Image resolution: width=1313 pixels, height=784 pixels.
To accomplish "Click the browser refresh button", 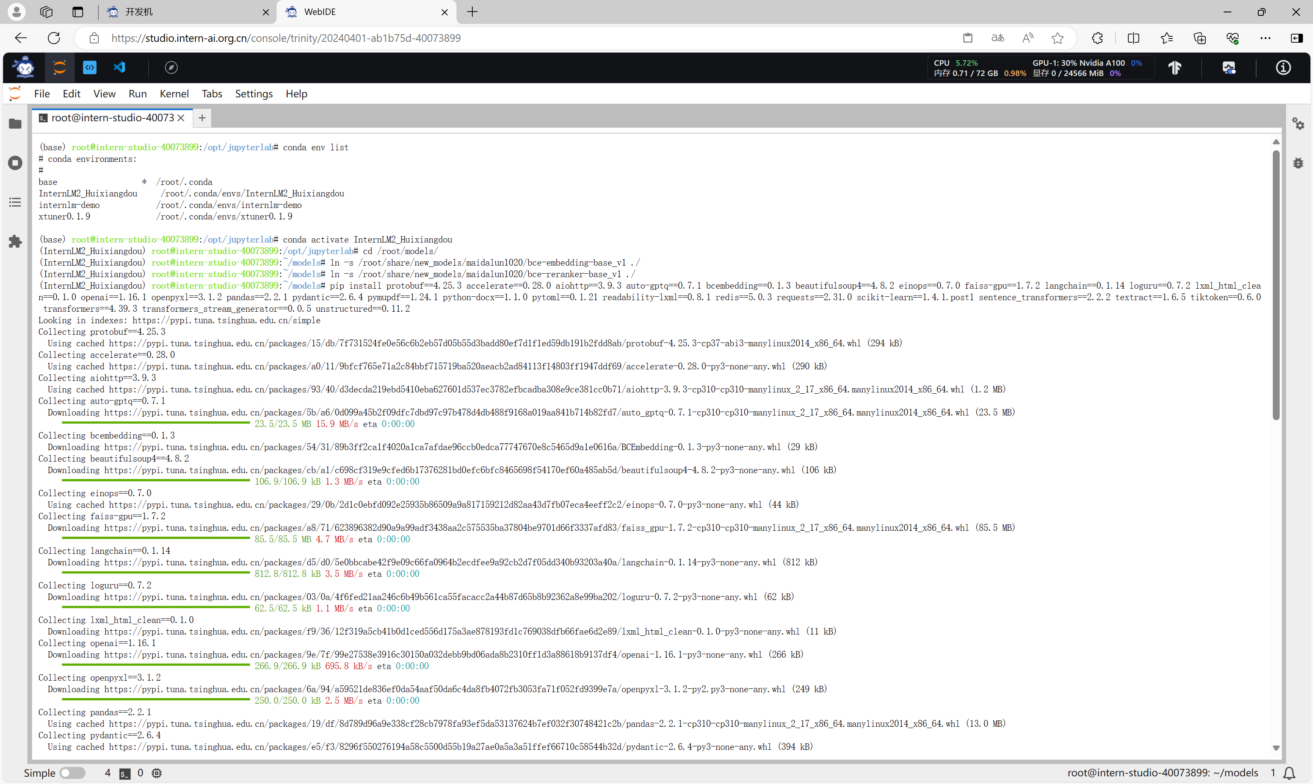I will tap(54, 38).
